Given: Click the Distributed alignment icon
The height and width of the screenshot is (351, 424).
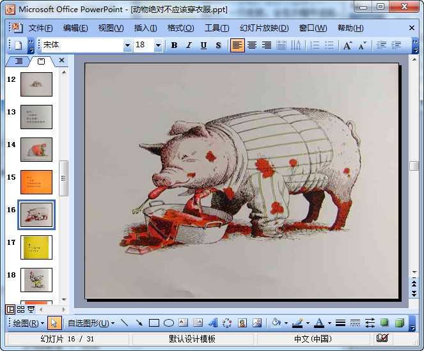Looking at the screenshot, I should coord(281,45).
